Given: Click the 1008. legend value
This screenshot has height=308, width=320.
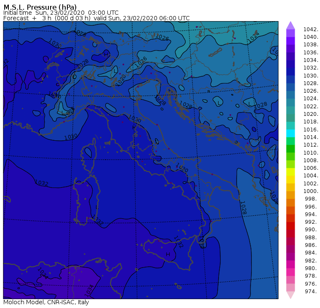Looking at the screenshot, I should click(311, 161).
